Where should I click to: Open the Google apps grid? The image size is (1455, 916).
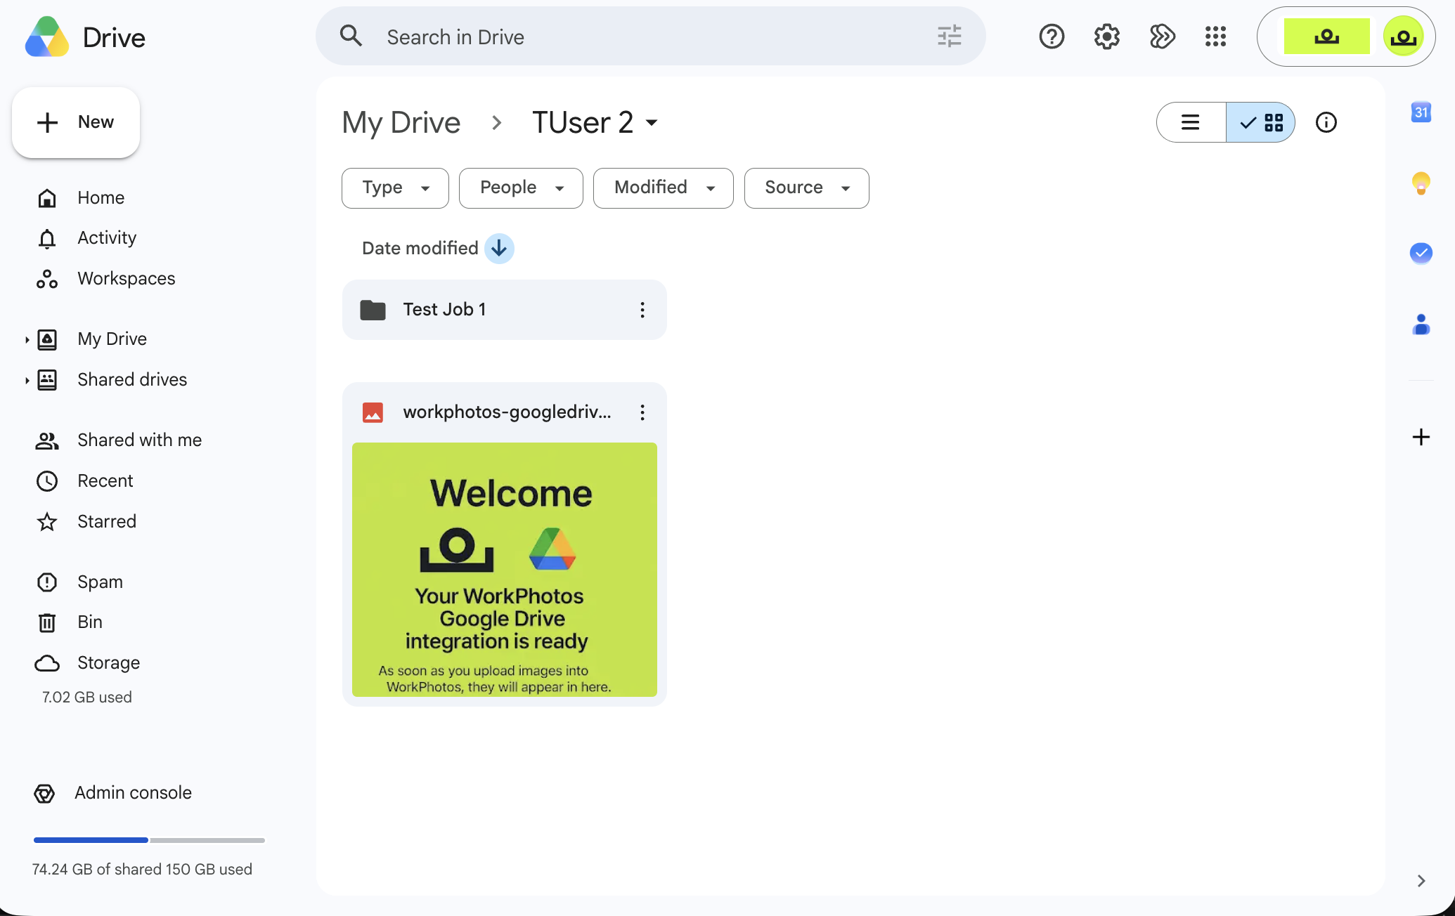coord(1215,37)
